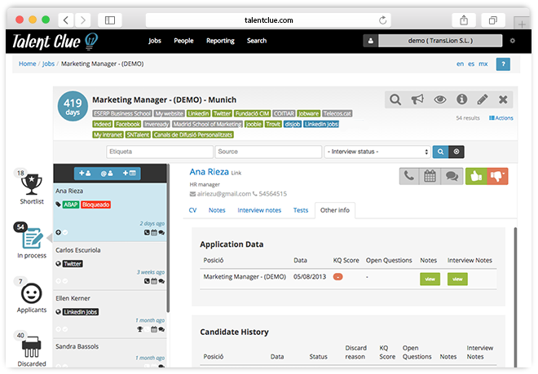This screenshot has width=538, height=374.
Task: Click the pencil edit job icon
Action: [482, 99]
